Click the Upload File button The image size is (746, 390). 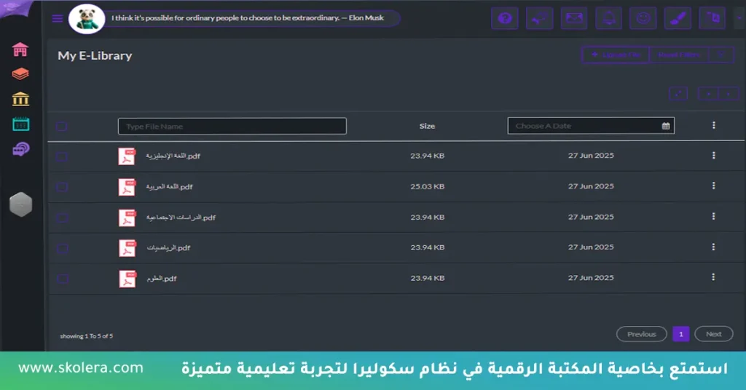[616, 55]
